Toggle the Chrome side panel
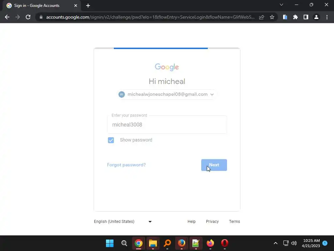 click(306, 17)
